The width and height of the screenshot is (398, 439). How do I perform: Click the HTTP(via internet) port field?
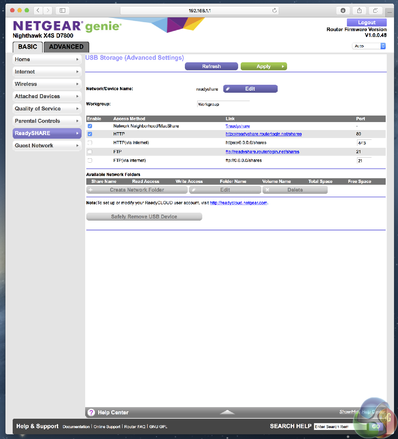(364, 143)
